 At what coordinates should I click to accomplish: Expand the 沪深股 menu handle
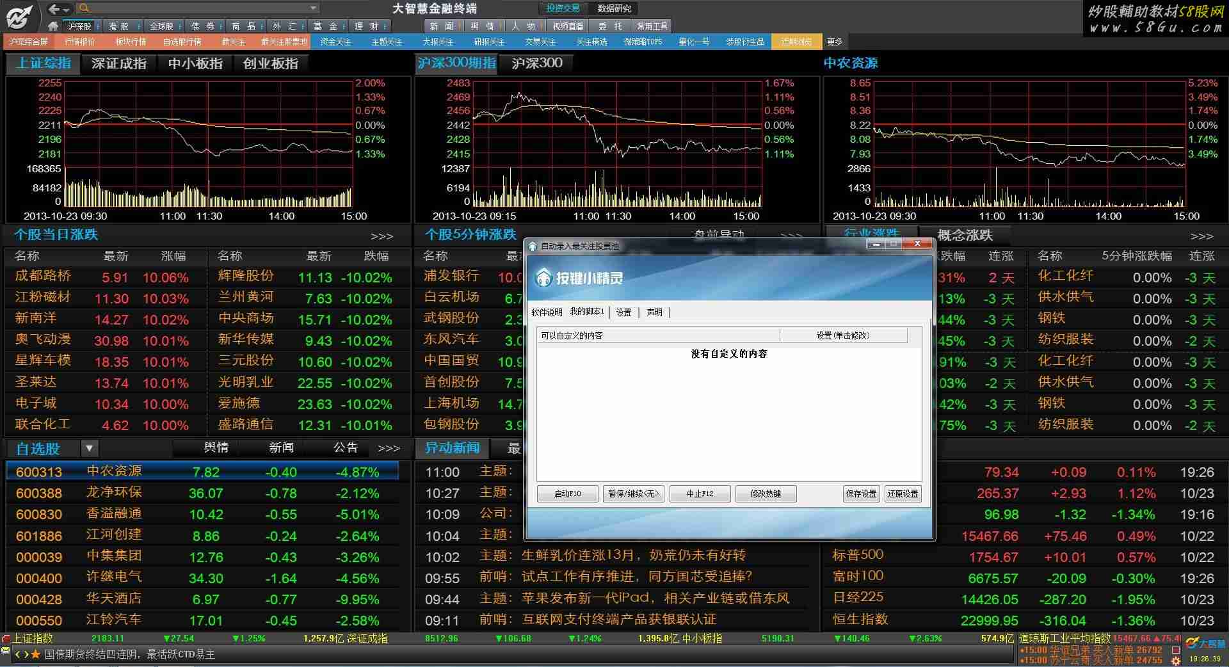coord(97,26)
